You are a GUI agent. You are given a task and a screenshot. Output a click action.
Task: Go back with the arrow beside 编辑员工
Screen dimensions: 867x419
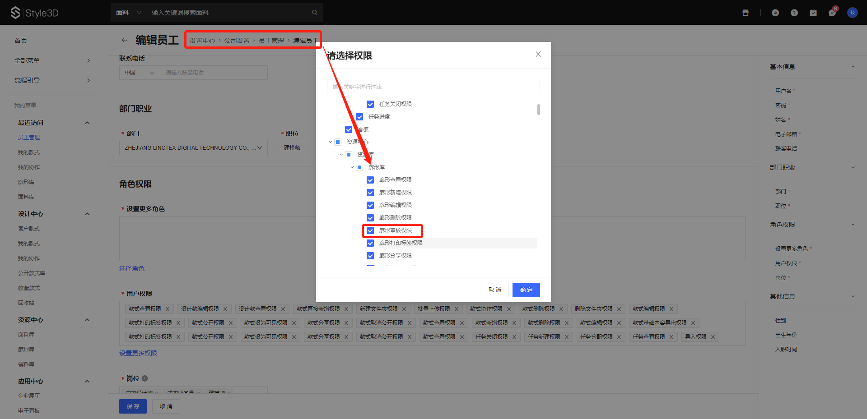coord(125,40)
